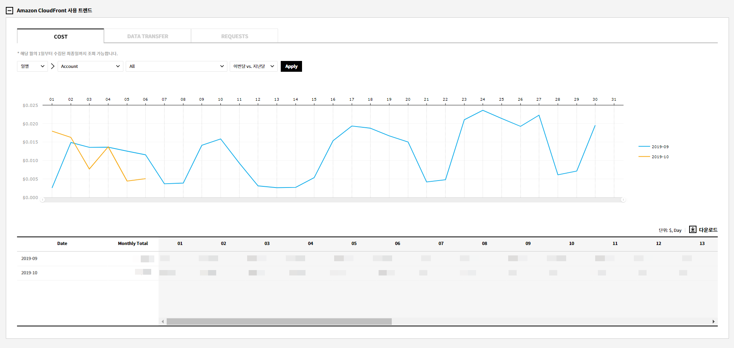
Task: Click the chart range slider right handle
Action: pyautogui.click(x=623, y=200)
